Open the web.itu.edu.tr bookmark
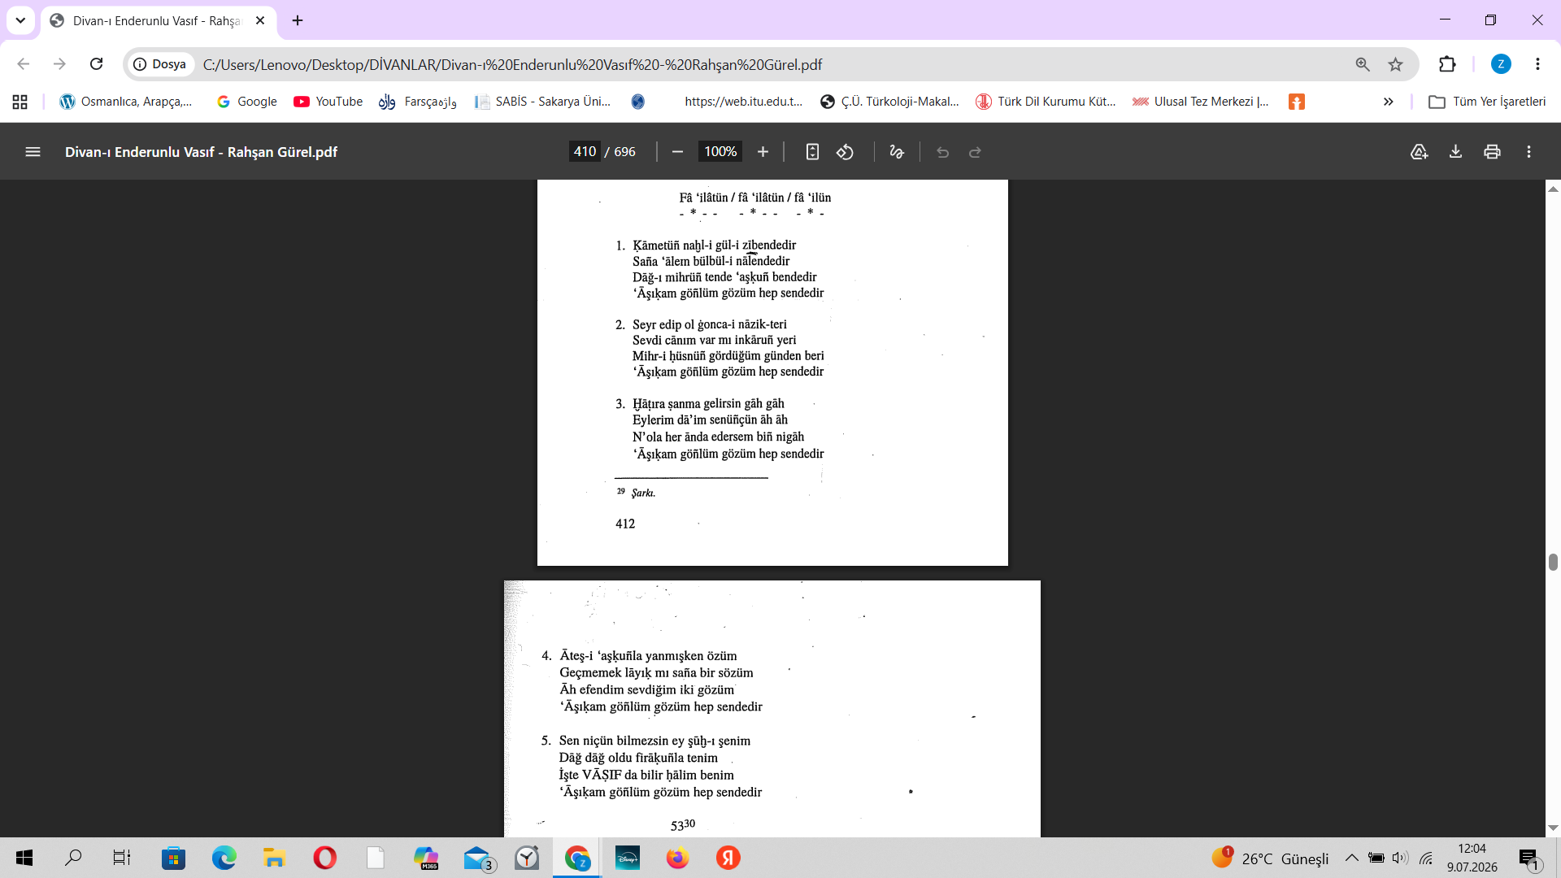 743,102
